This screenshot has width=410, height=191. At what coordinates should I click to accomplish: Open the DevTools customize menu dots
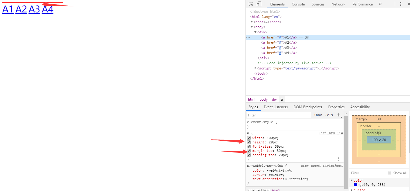click(401, 4)
